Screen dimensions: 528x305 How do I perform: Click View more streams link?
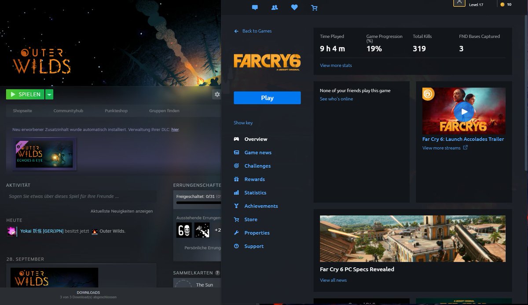(441, 148)
